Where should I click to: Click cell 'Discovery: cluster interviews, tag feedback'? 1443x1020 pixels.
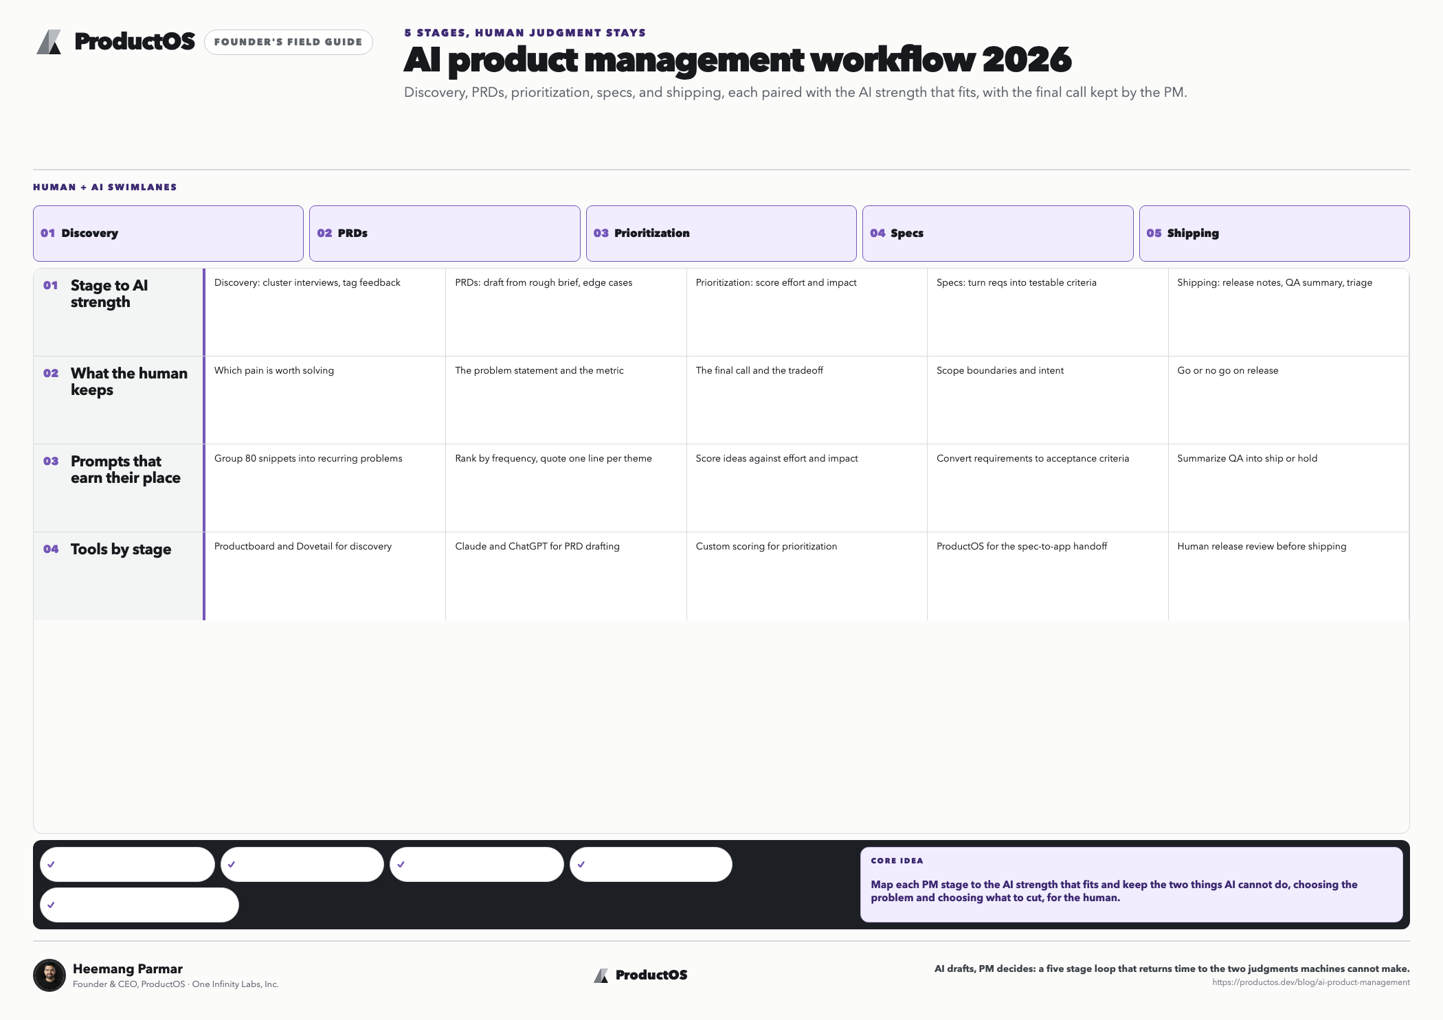click(325, 312)
